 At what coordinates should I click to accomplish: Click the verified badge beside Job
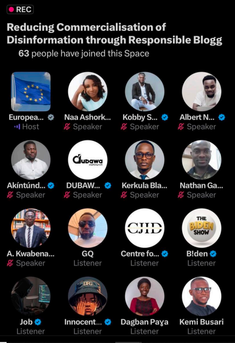coord(38,322)
